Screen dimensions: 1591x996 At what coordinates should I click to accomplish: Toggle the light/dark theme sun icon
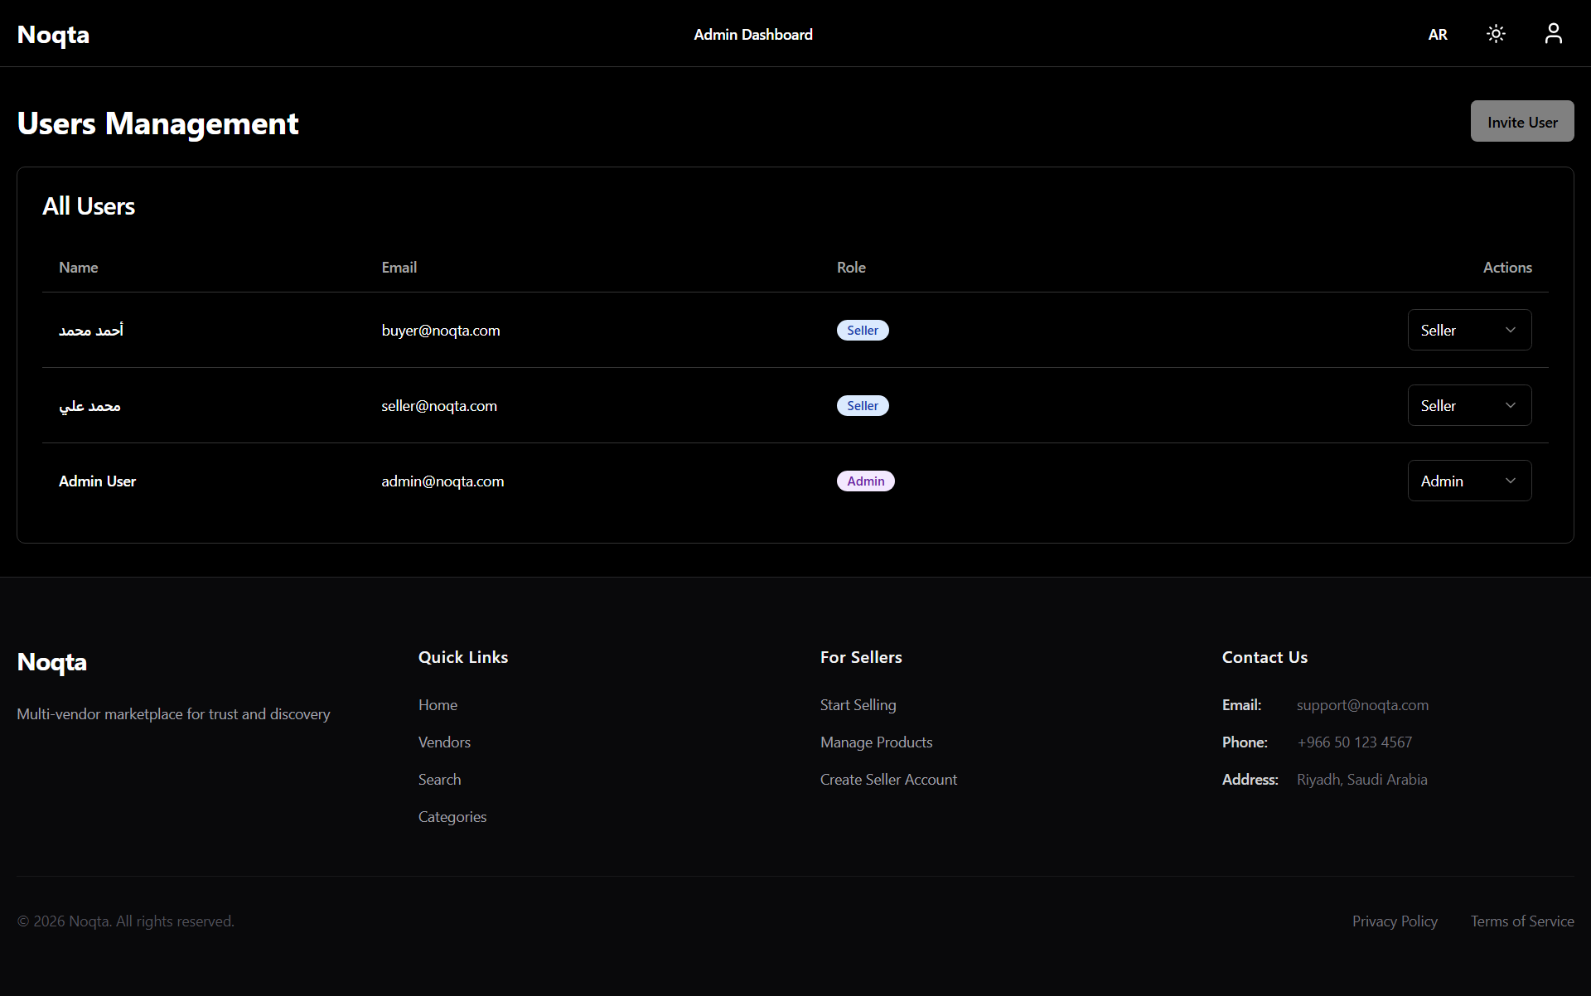coord(1496,34)
